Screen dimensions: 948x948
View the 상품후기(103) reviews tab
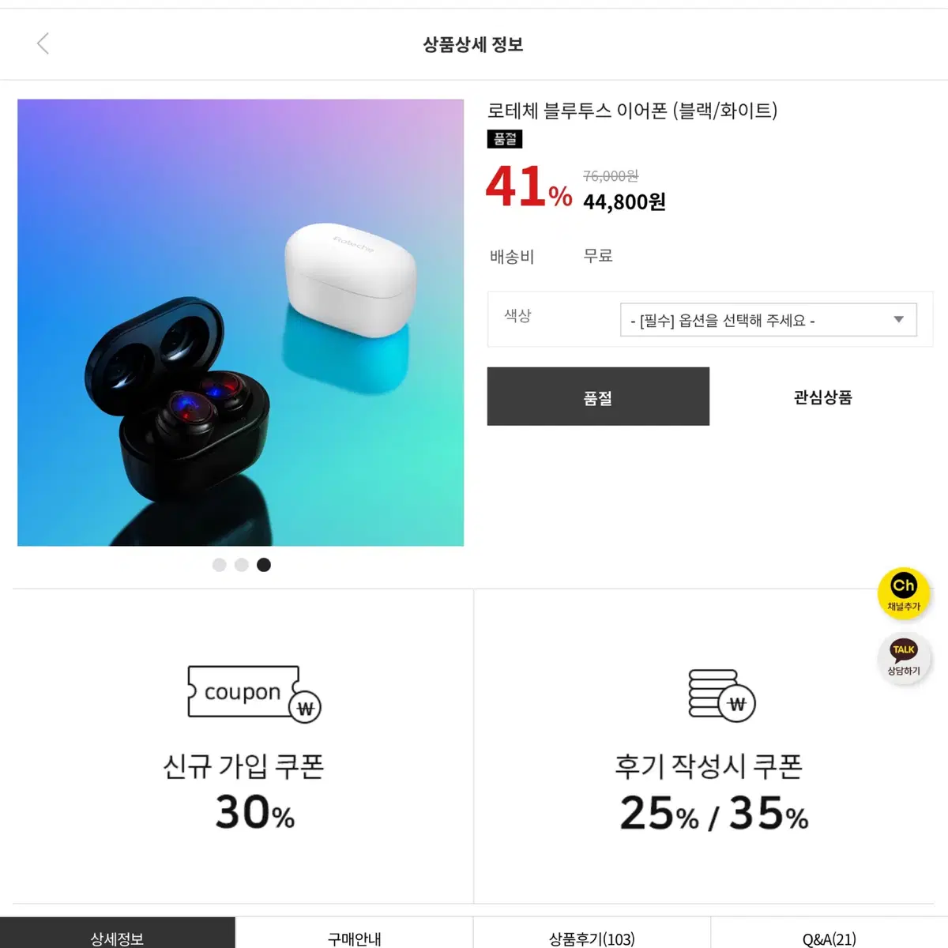(x=592, y=934)
